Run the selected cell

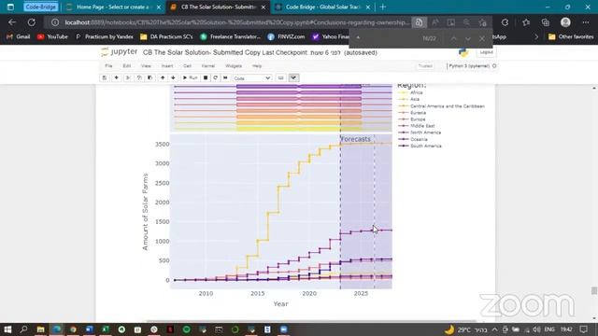190,77
